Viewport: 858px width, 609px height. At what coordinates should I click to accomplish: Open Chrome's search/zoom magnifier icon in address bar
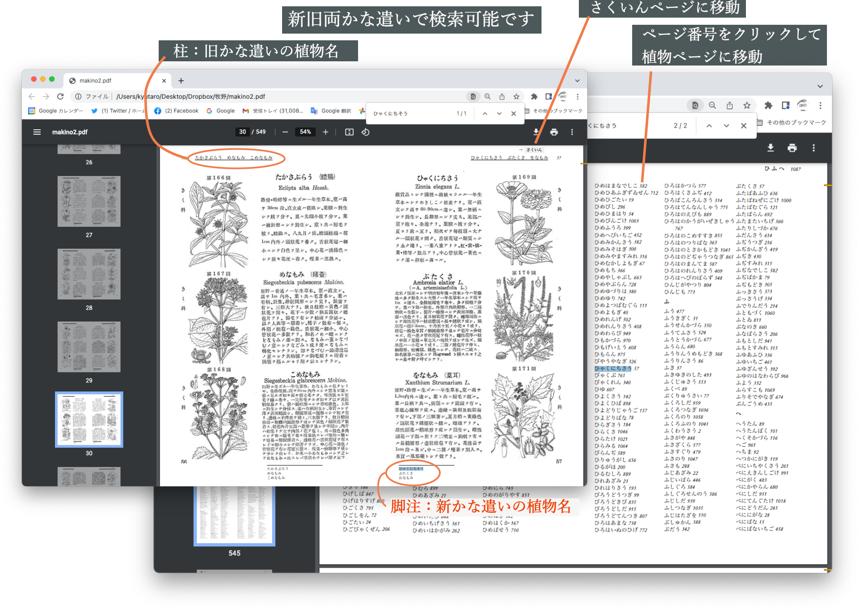point(487,97)
